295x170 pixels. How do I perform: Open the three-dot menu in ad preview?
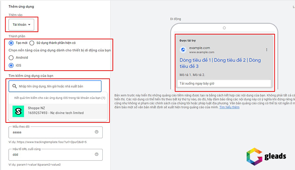[x=267, y=50]
